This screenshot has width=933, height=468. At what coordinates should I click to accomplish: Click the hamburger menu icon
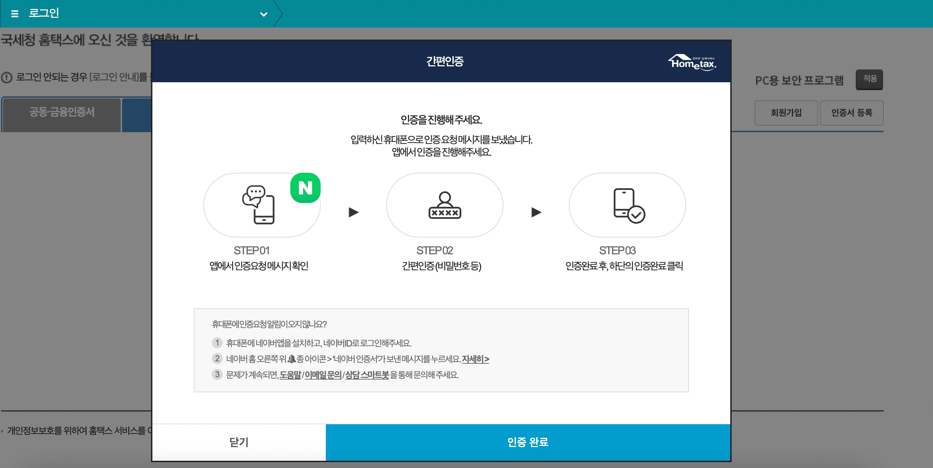pyautogui.click(x=14, y=14)
